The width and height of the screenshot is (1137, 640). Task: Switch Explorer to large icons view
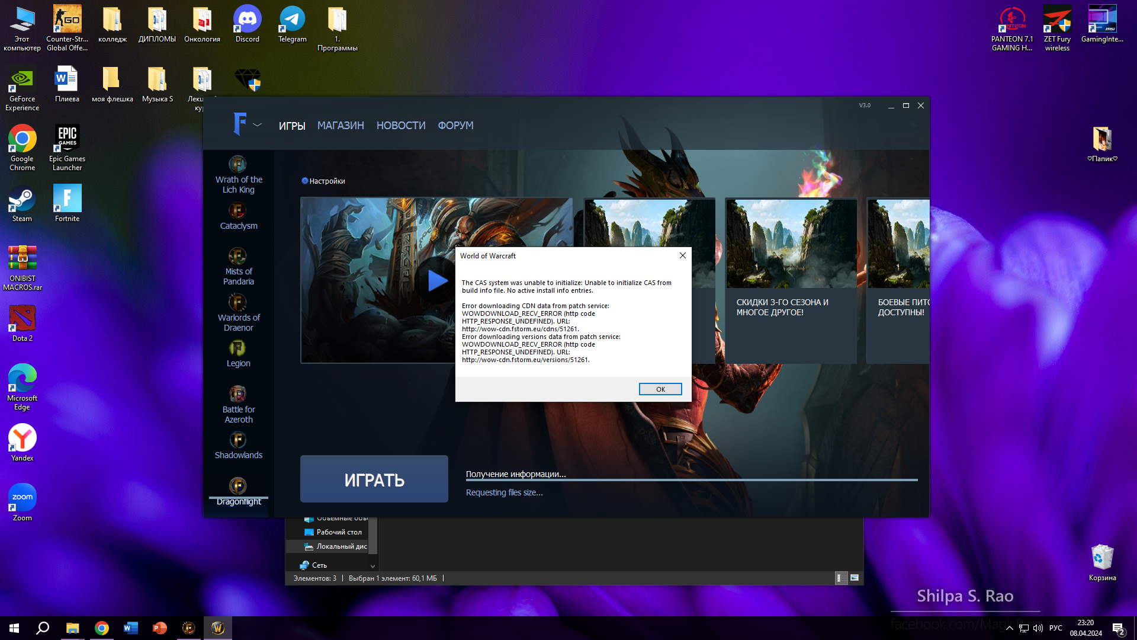pyautogui.click(x=855, y=578)
